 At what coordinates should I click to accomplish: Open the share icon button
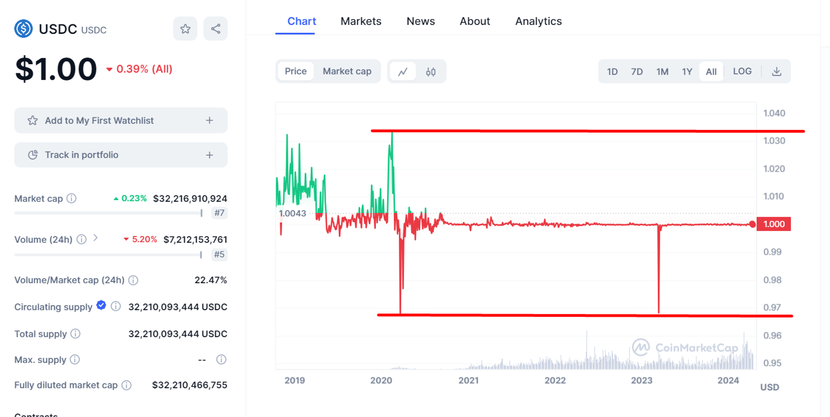(215, 29)
